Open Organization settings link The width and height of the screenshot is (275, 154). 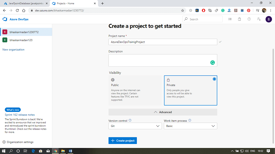pos(20,142)
